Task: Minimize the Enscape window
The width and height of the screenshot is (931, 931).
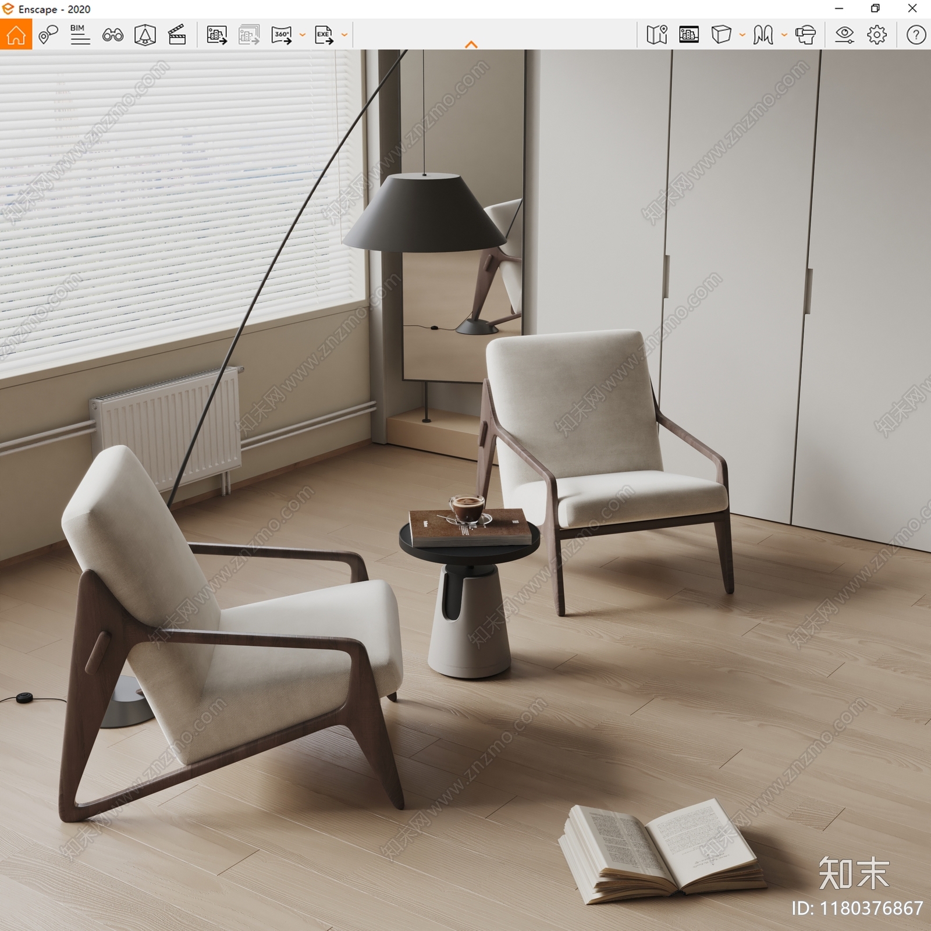Action: coord(839,9)
